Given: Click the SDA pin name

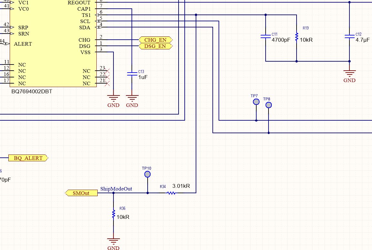Looking at the screenshot, I should [85, 27].
